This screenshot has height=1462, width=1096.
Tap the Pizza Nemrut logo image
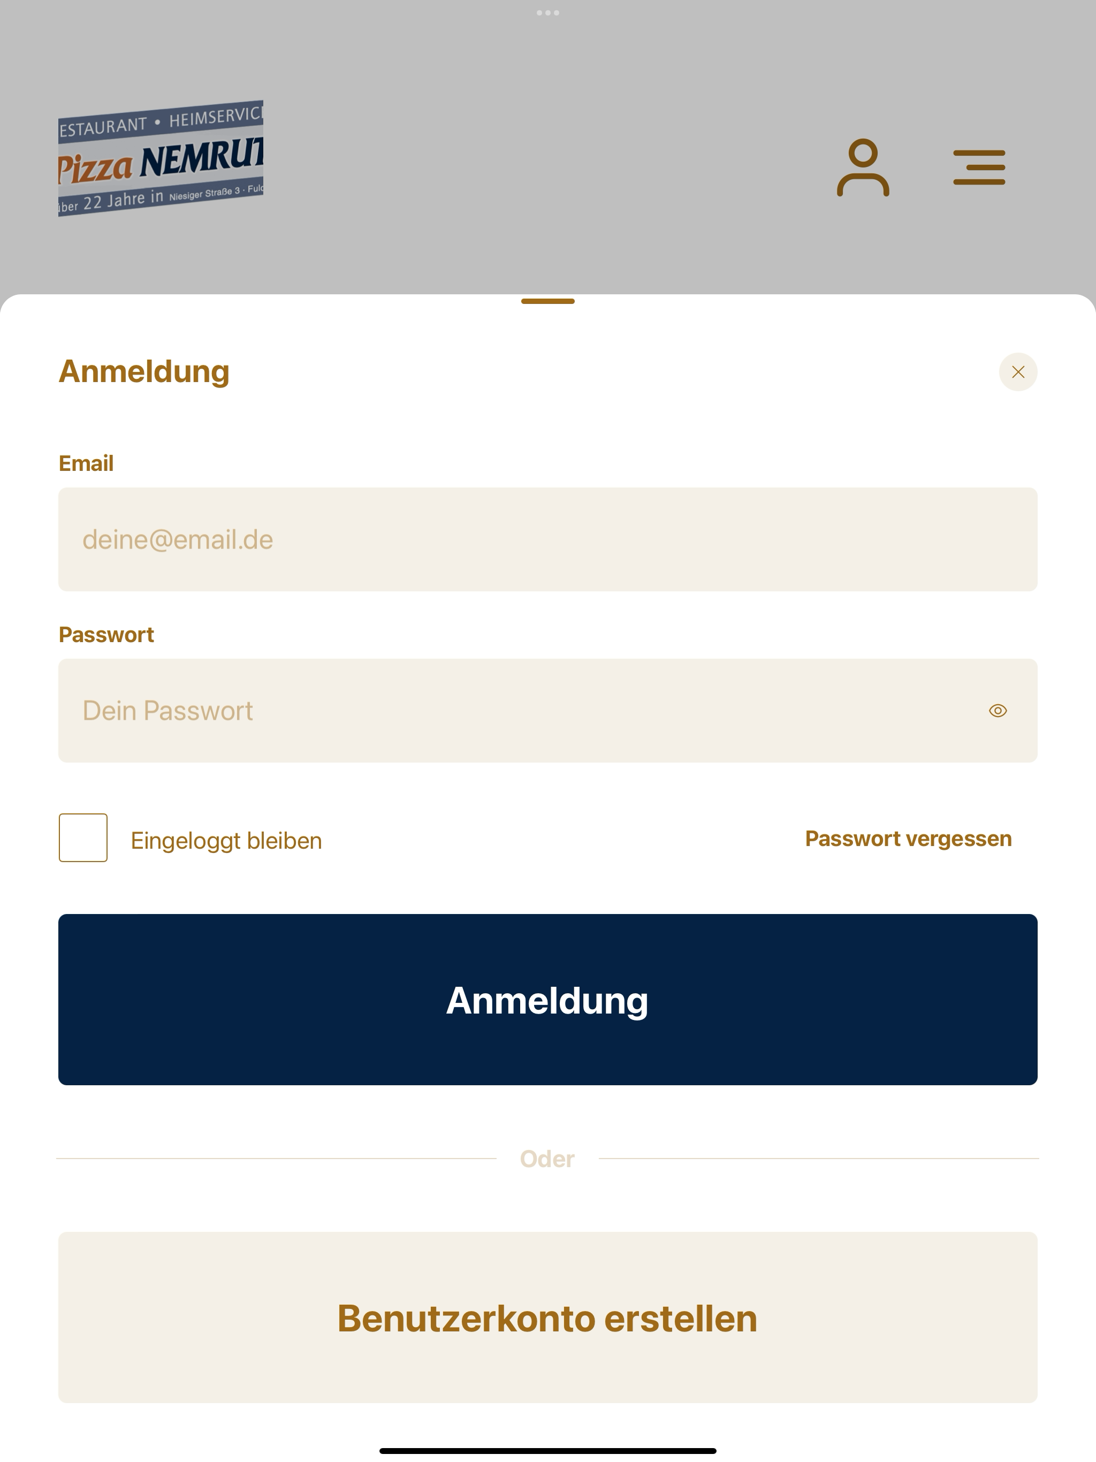click(x=161, y=158)
